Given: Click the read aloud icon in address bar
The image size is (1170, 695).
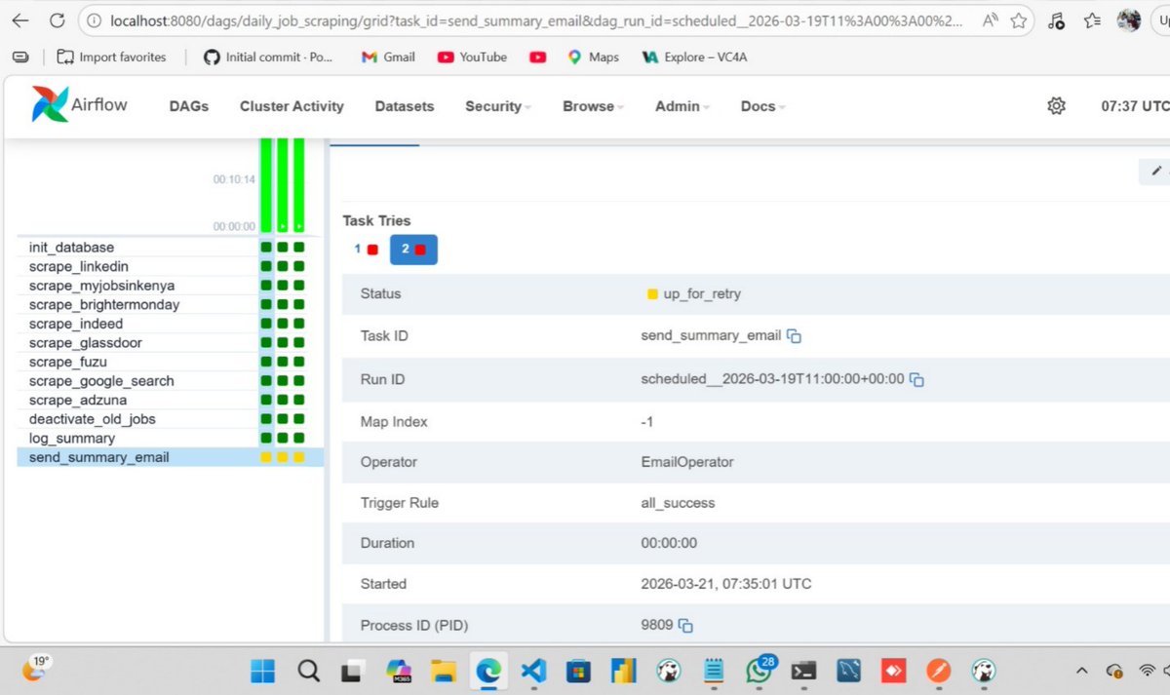Looking at the screenshot, I should click(x=991, y=20).
